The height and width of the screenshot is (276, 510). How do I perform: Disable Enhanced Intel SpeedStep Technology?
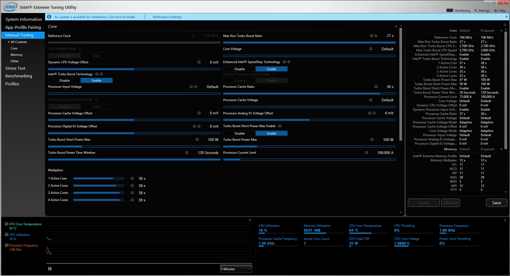[x=240, y=69]
